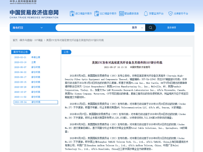Open 2020-11-02 部分终裁 entry

pyautogui.click(x=27, y=97)
